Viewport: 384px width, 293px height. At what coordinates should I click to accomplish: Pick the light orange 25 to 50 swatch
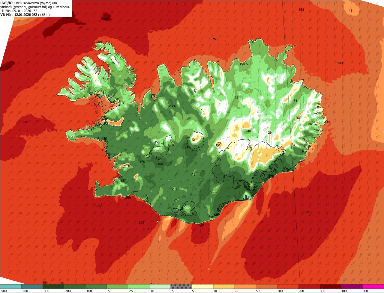coord(245,286)
